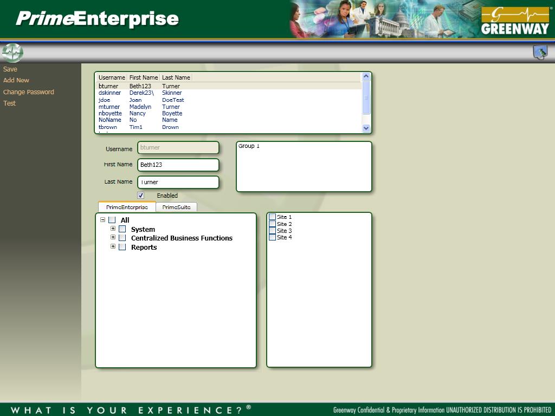Select the tbrown user row
Viewport: 555px width, 416px height.
(229, 127)
